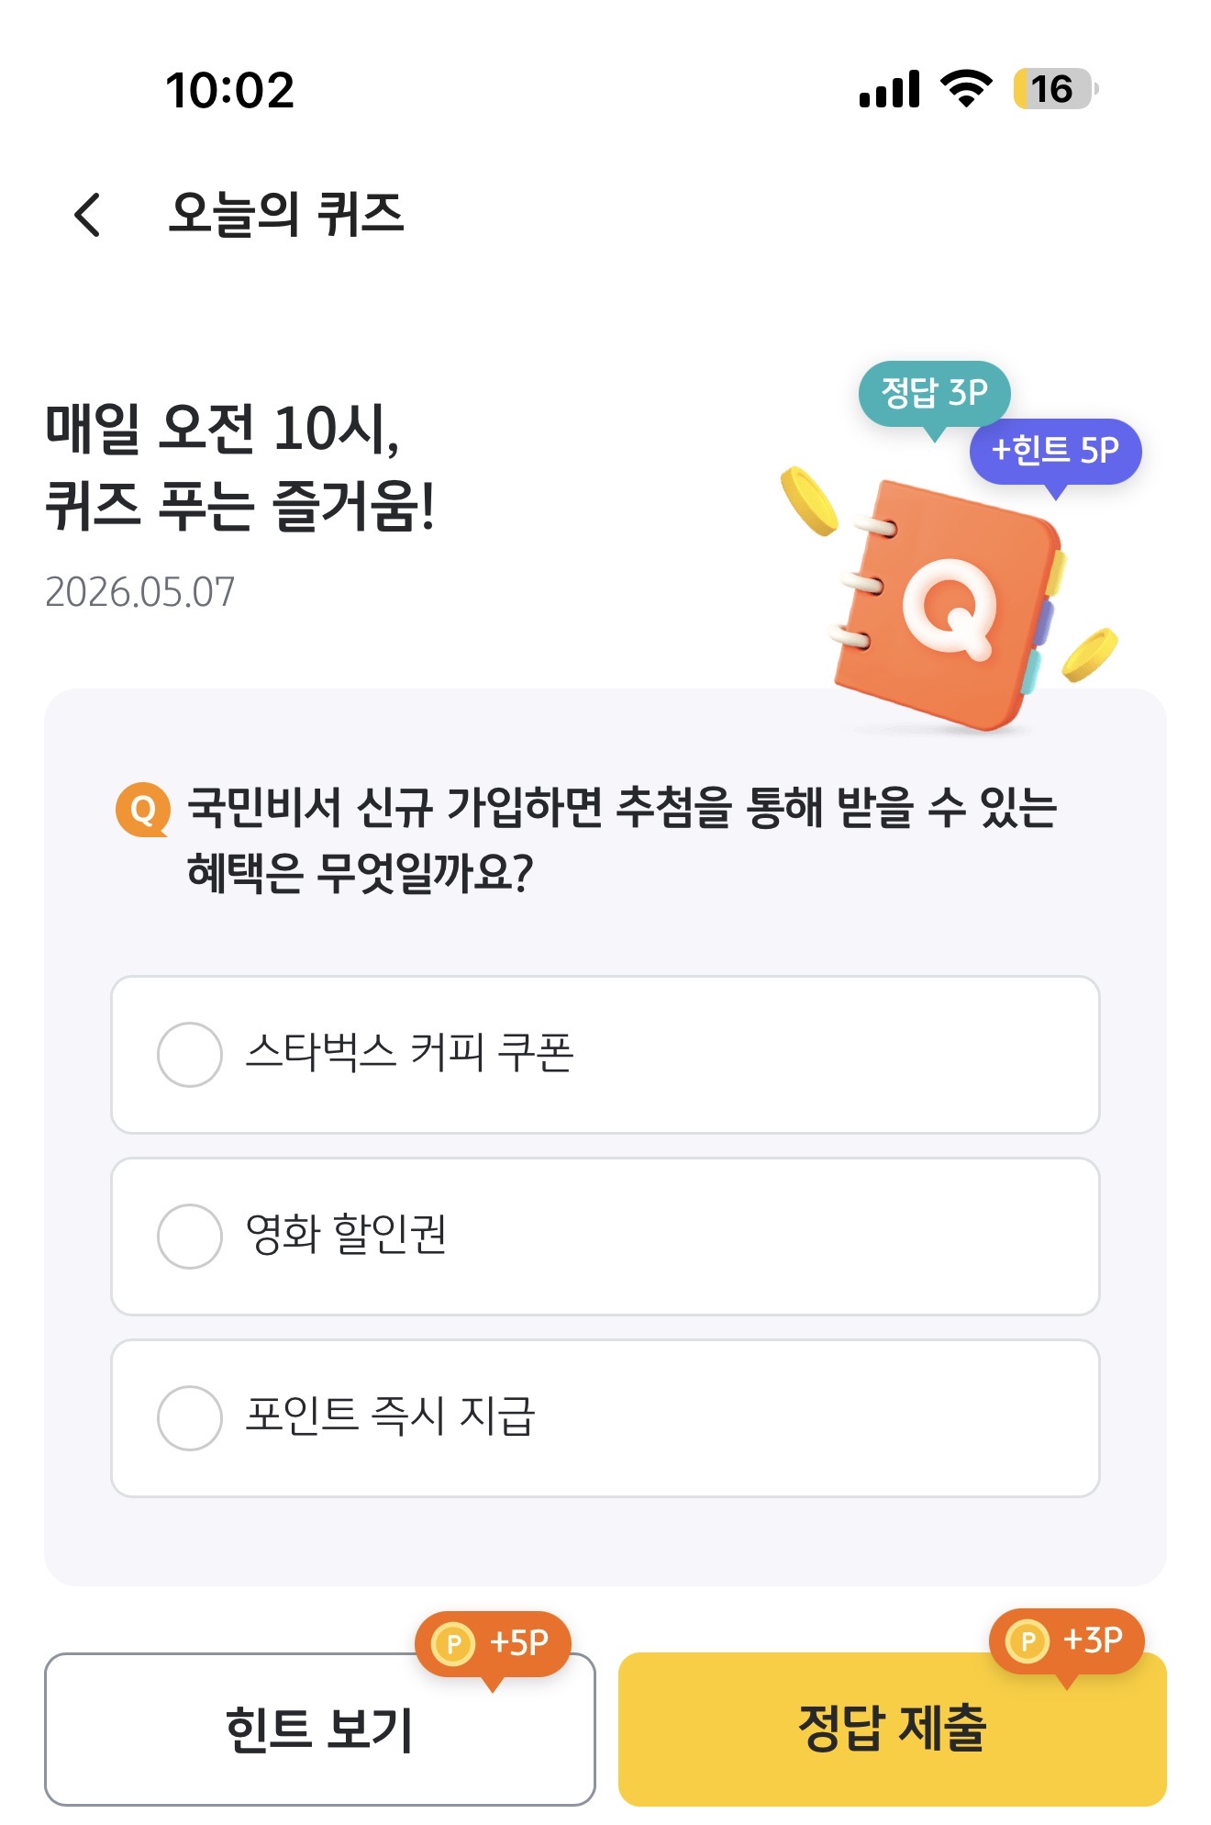
Task: Tap the orange Q notebook illustration
Action: (948, 605)
